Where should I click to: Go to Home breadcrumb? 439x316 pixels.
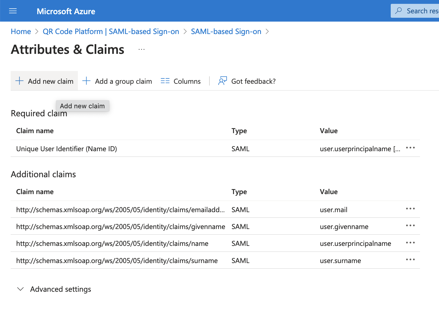click(x=21, y=31)
